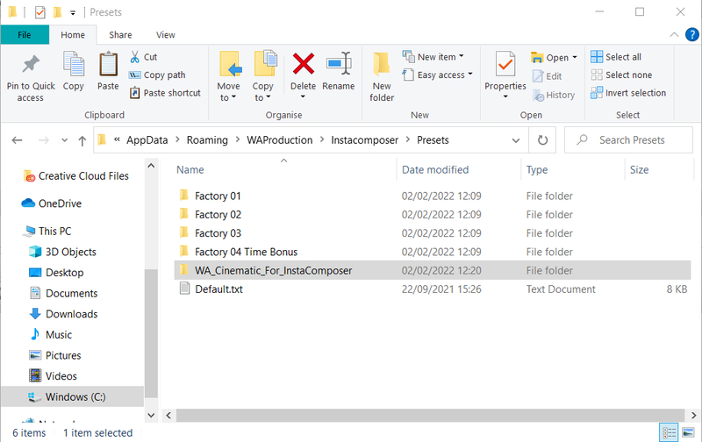Click Select all

[616, 57]
